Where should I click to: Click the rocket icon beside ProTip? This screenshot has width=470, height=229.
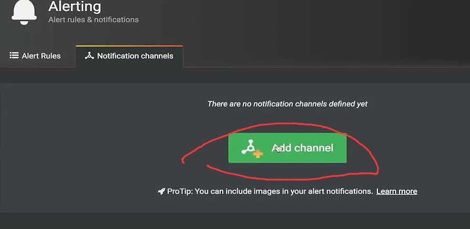[161, 191]
